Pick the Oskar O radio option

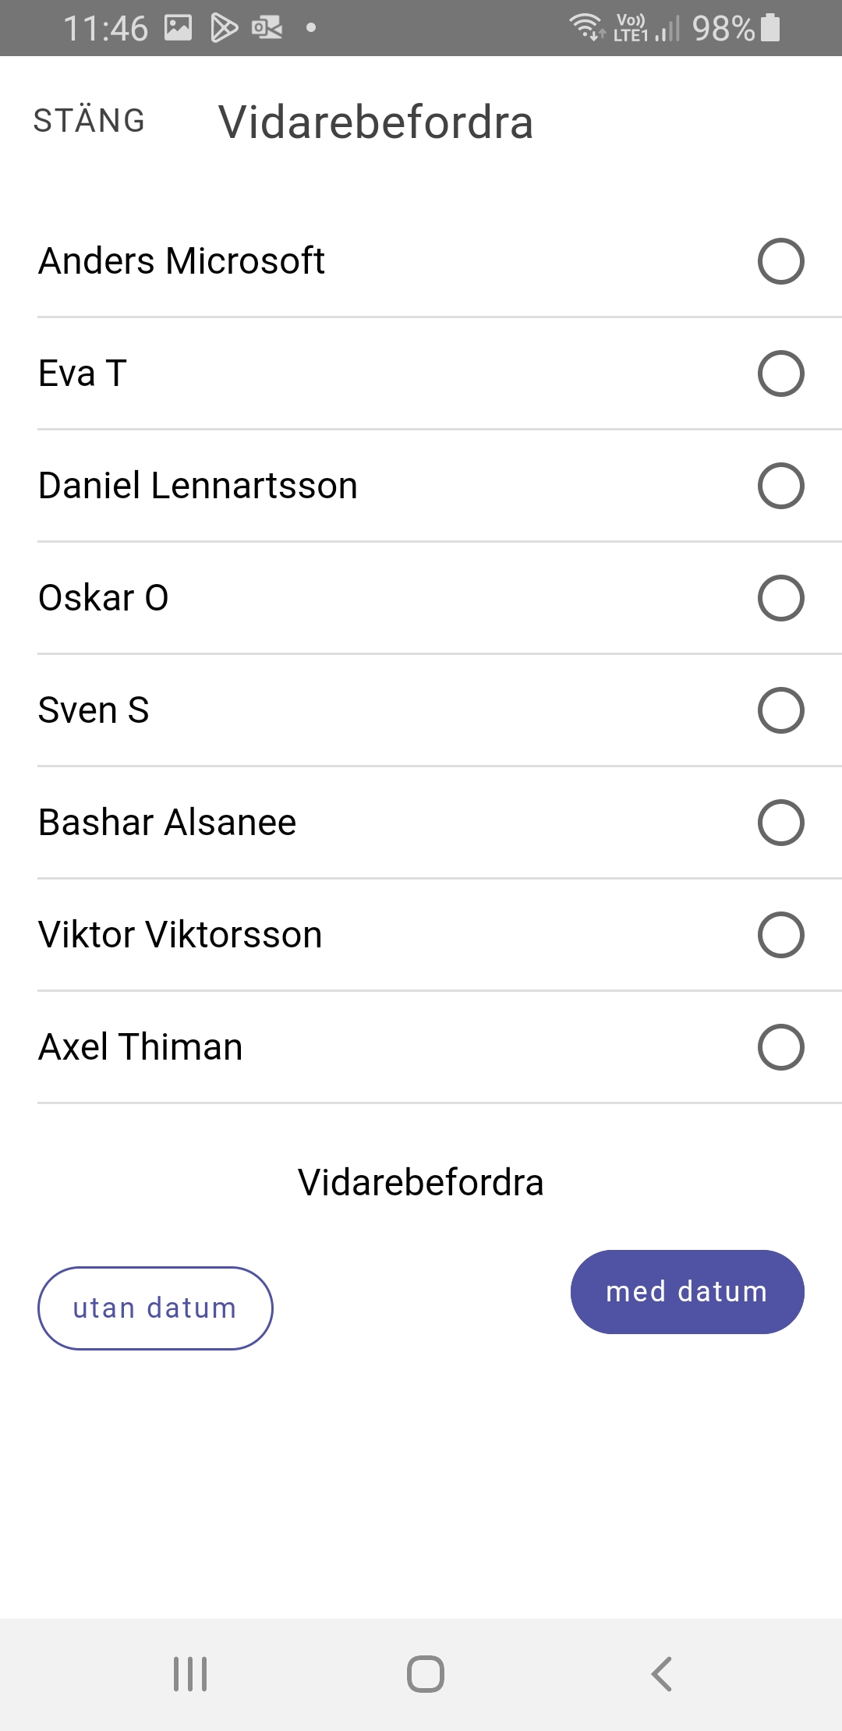click(x=780, y=598)
